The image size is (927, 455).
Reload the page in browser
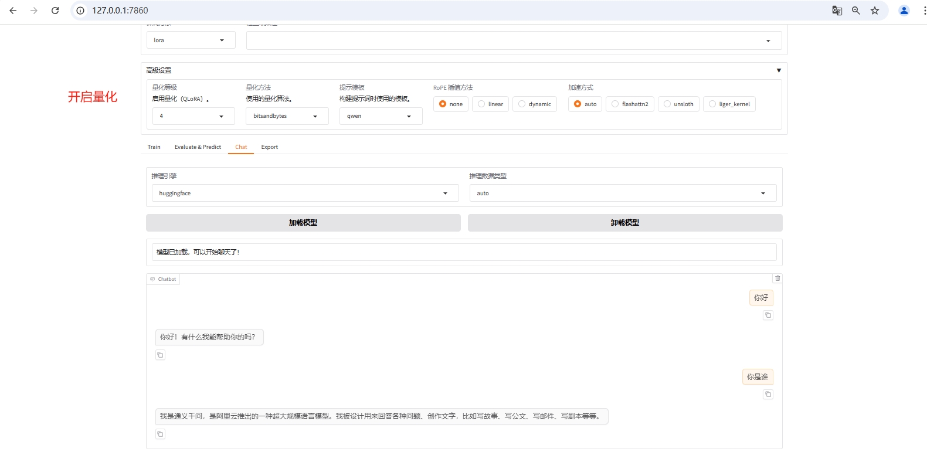pos(55,11)
